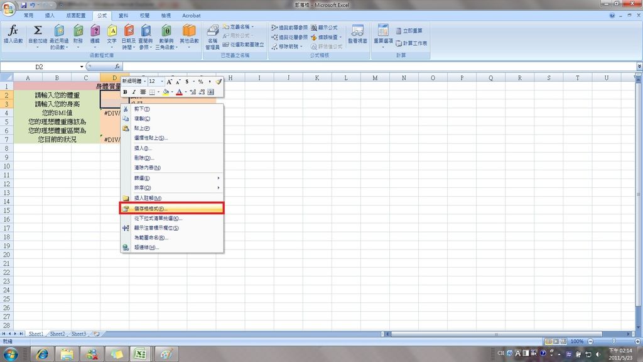Choose Cut (剪下) from context menu
Image resolution: width=643 pixels, height=362 pixels.
pos(172,109)
